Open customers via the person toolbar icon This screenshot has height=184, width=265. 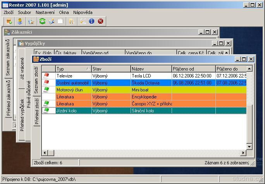tap(20, 21)
